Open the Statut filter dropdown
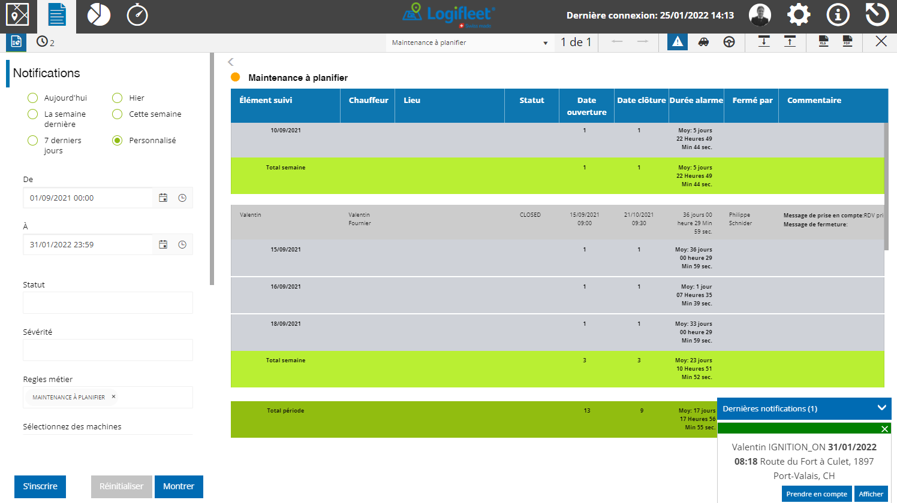The height and width of the screenshot is (503, 897). [x=108, y=302]
